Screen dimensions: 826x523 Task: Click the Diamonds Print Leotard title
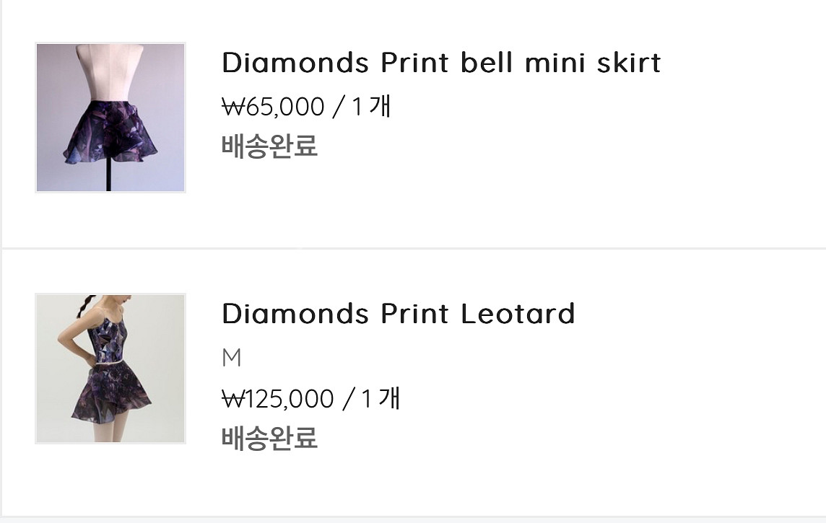[x=398, y=314]
